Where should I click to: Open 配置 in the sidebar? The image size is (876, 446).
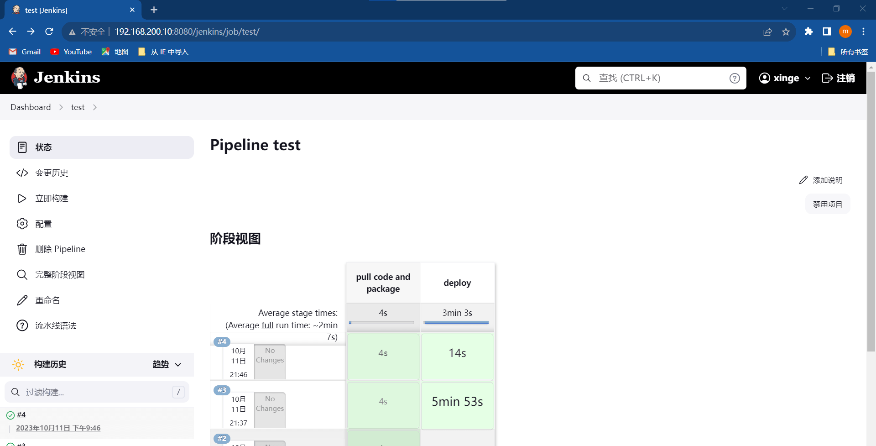[102, 224]
